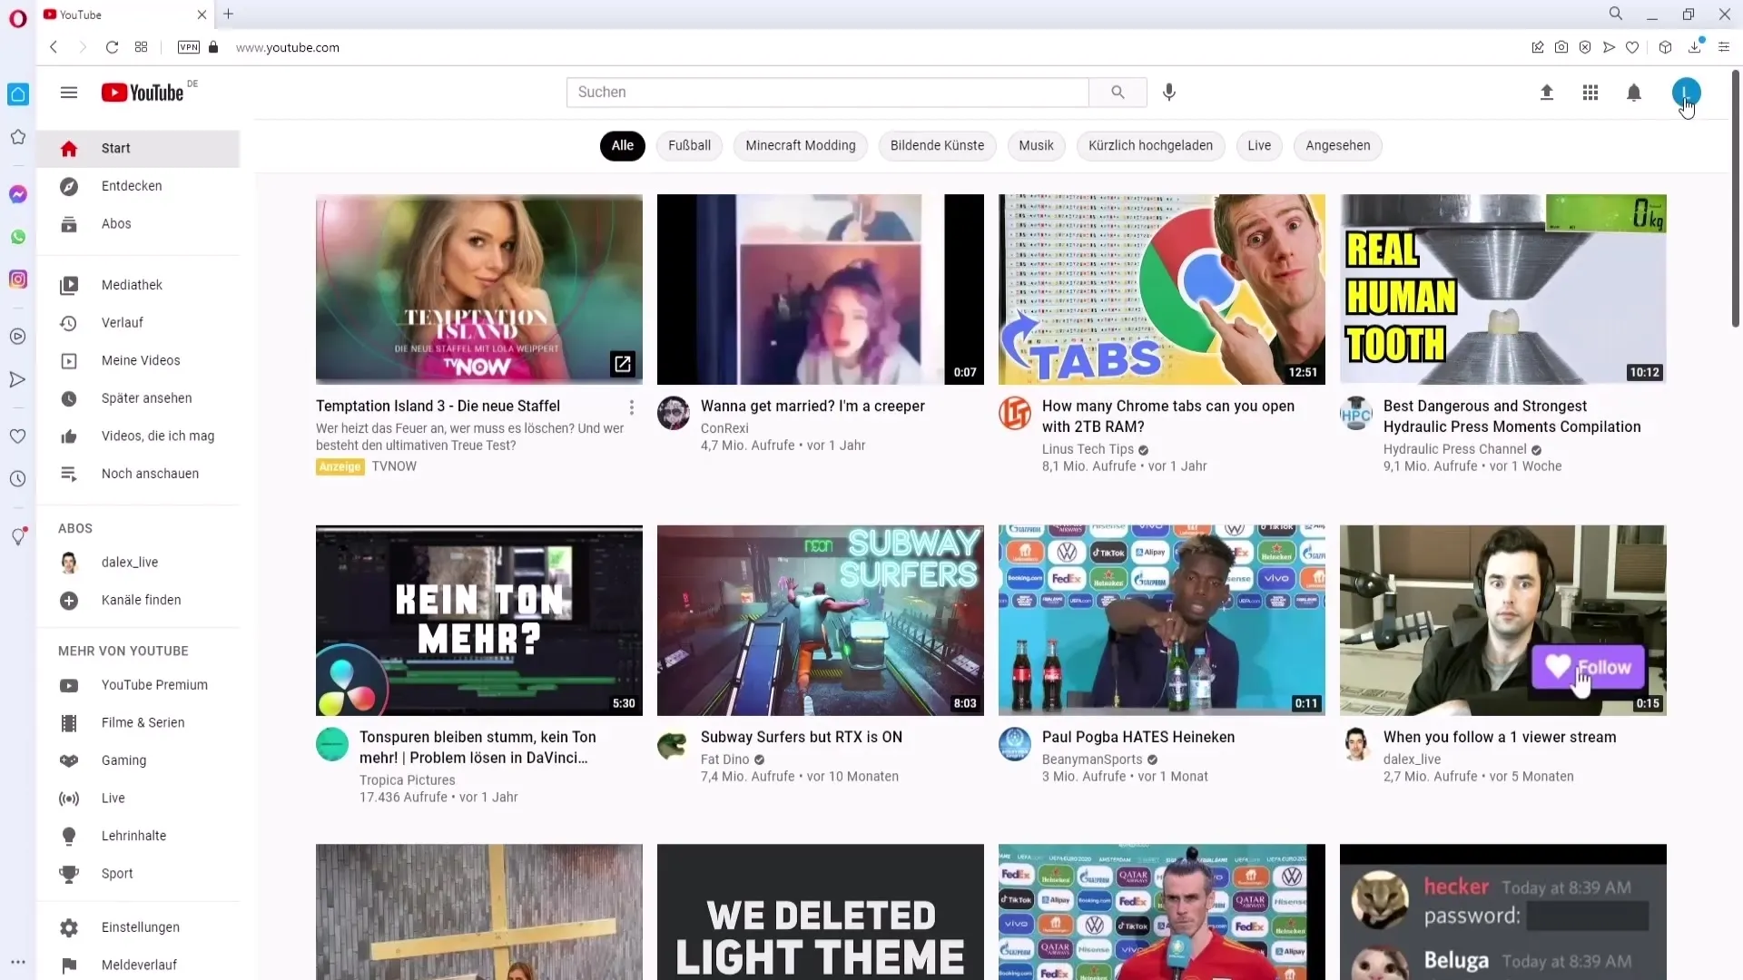The width and height of the screenshot is (1743, 980).
Task: Reload the page
Action: point(112,47)
